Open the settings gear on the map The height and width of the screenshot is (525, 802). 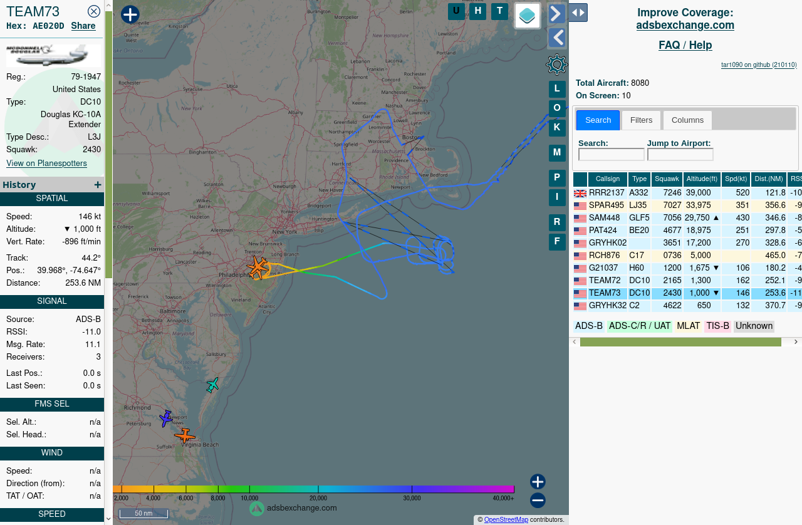pos(557,65)
